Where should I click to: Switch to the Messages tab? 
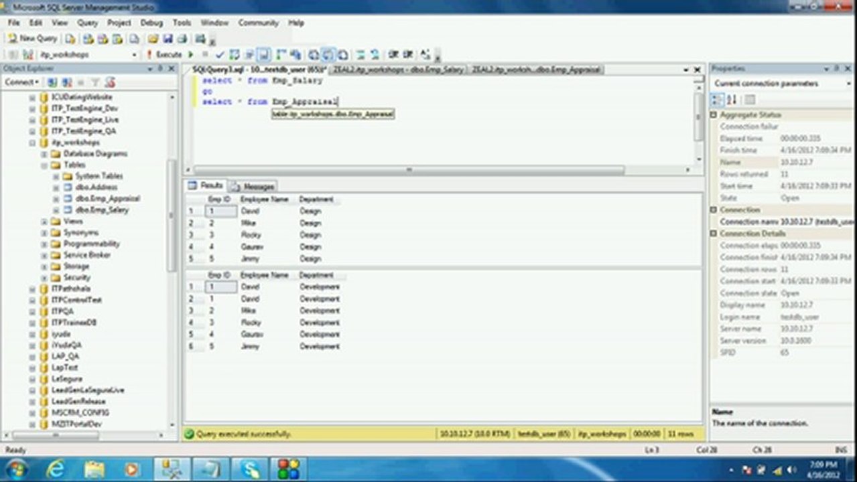(253, 186)
